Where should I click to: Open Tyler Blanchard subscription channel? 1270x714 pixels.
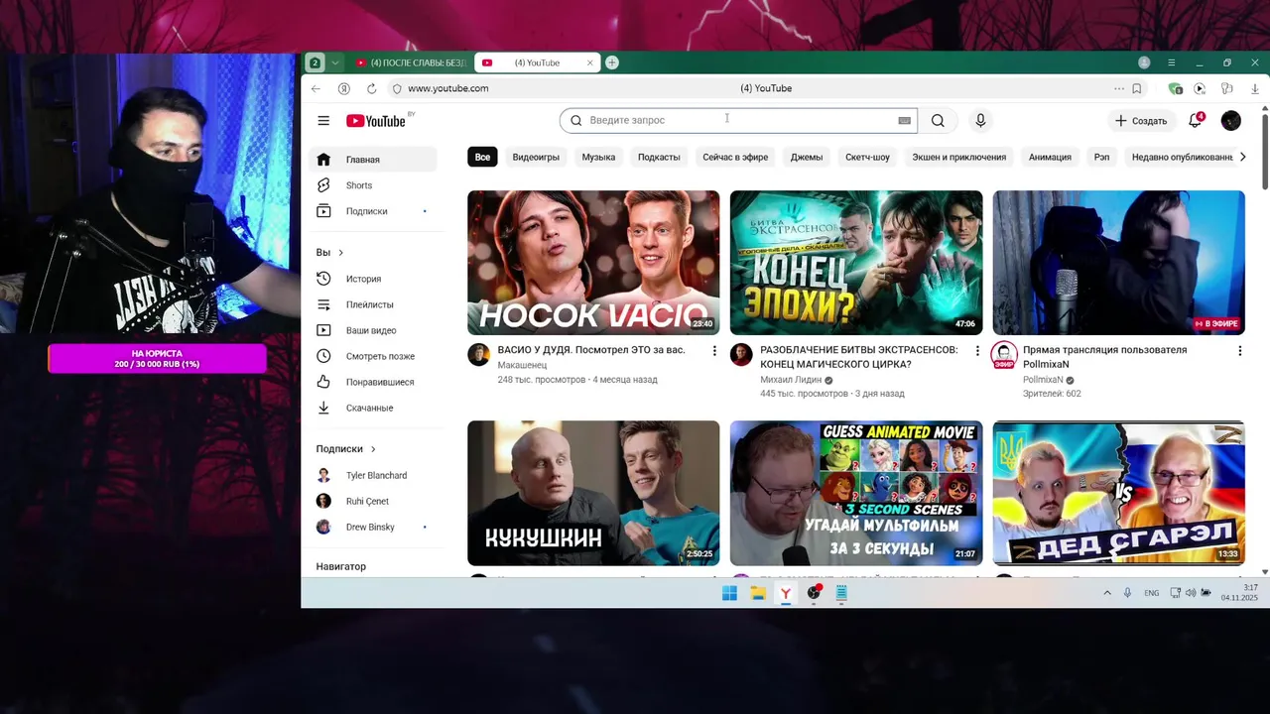click(x=373, y=475)
